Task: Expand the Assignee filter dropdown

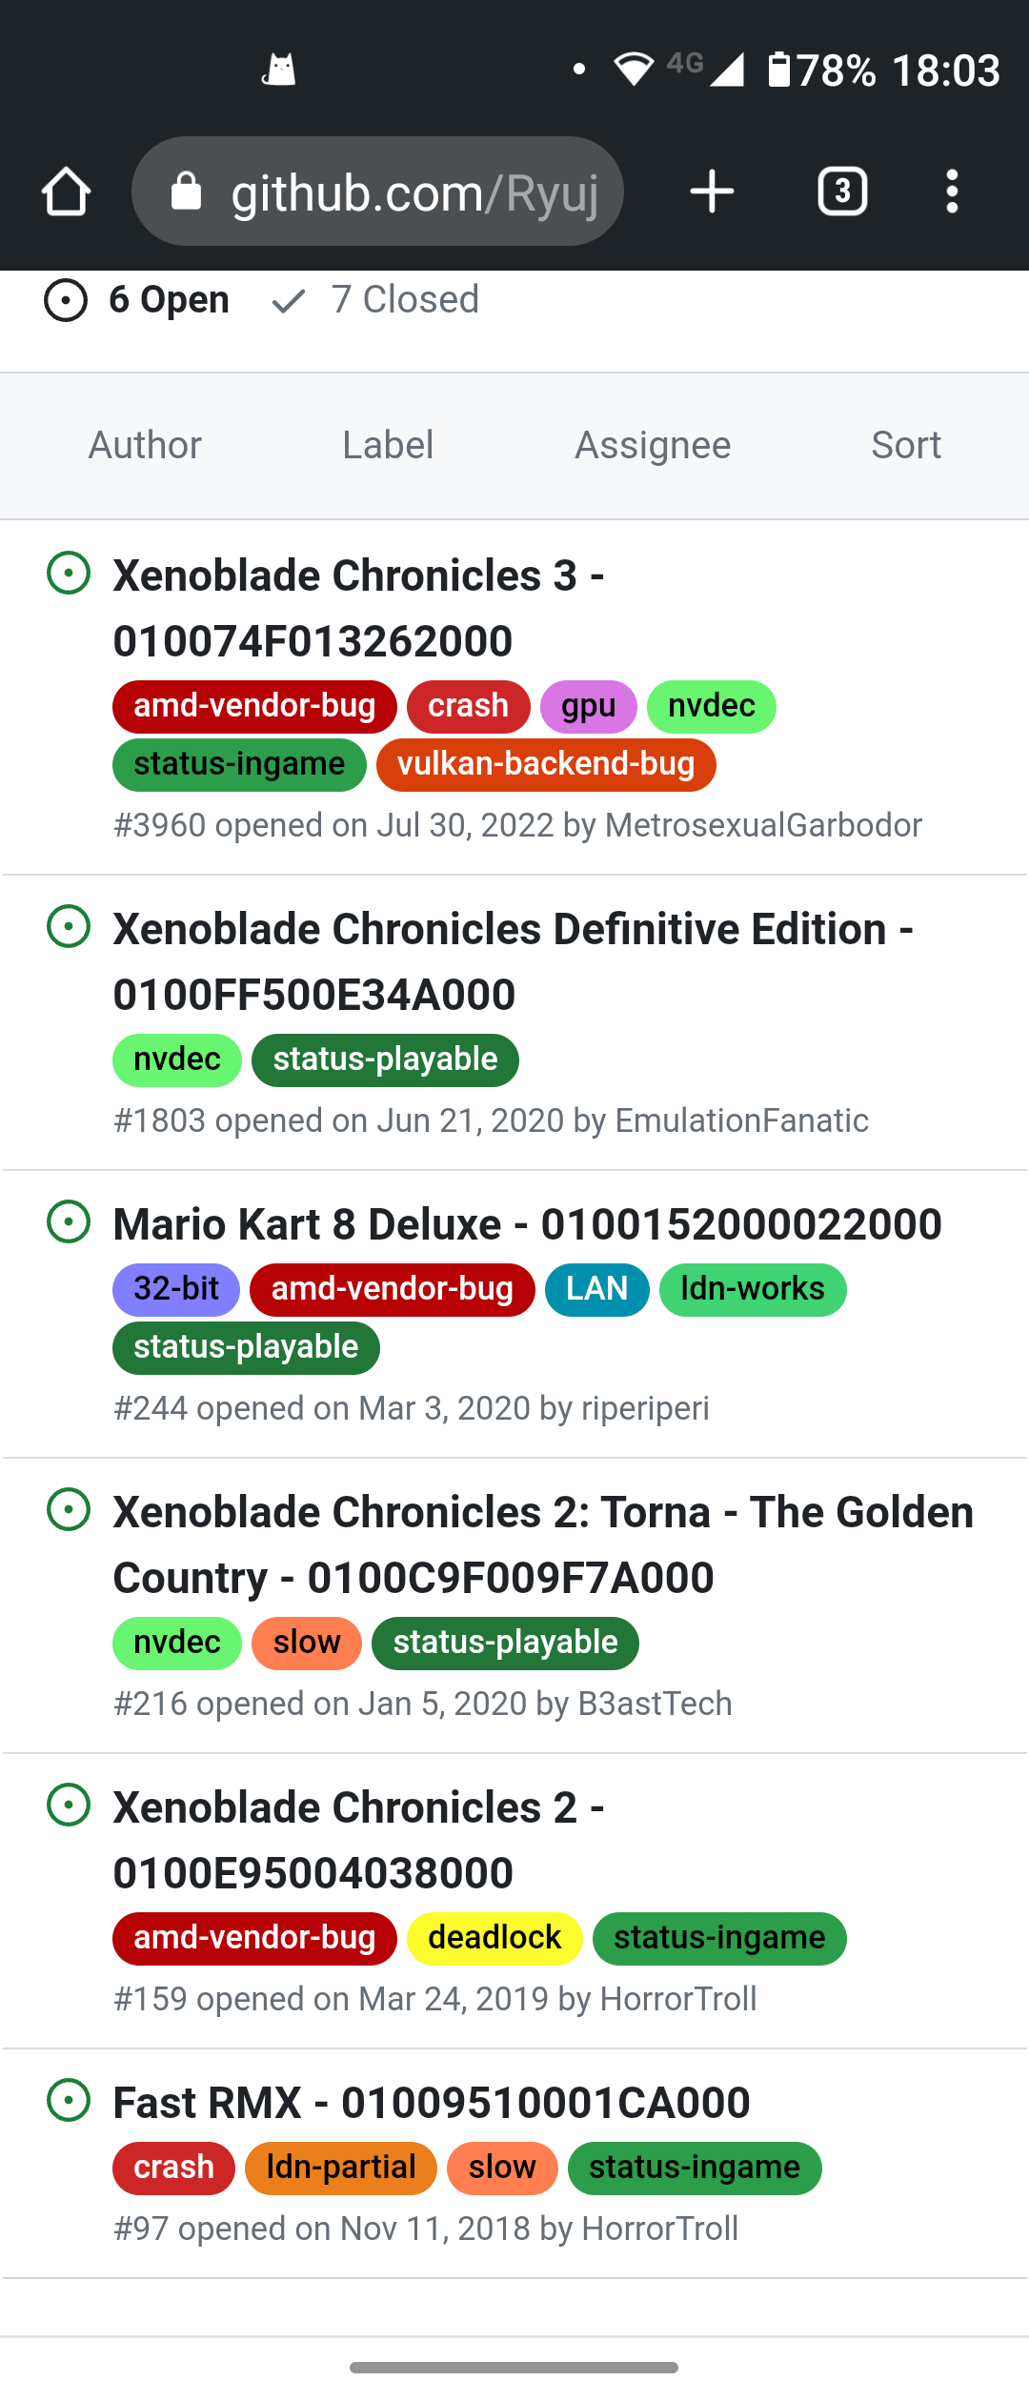Action: [x=653, y=445]
